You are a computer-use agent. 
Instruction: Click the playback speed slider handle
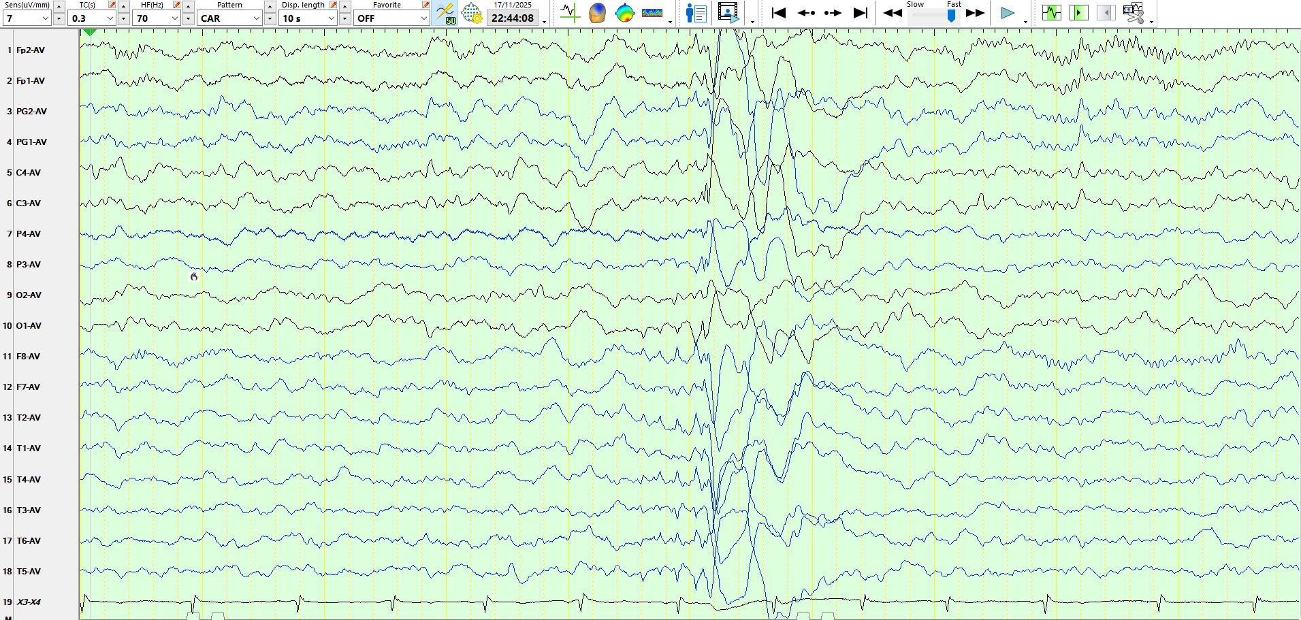[951, 15]
